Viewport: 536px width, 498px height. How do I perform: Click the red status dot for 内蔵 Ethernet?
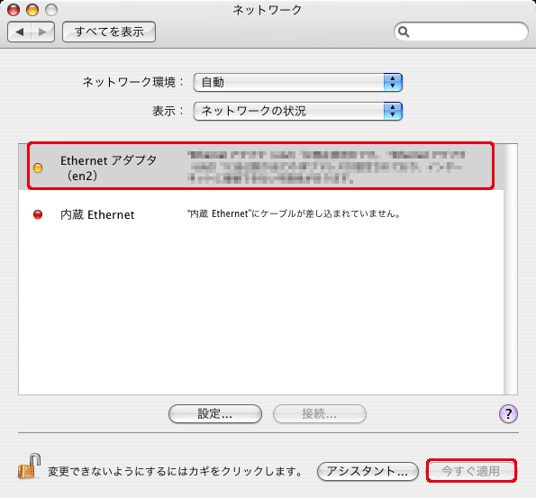pos(38,214)
